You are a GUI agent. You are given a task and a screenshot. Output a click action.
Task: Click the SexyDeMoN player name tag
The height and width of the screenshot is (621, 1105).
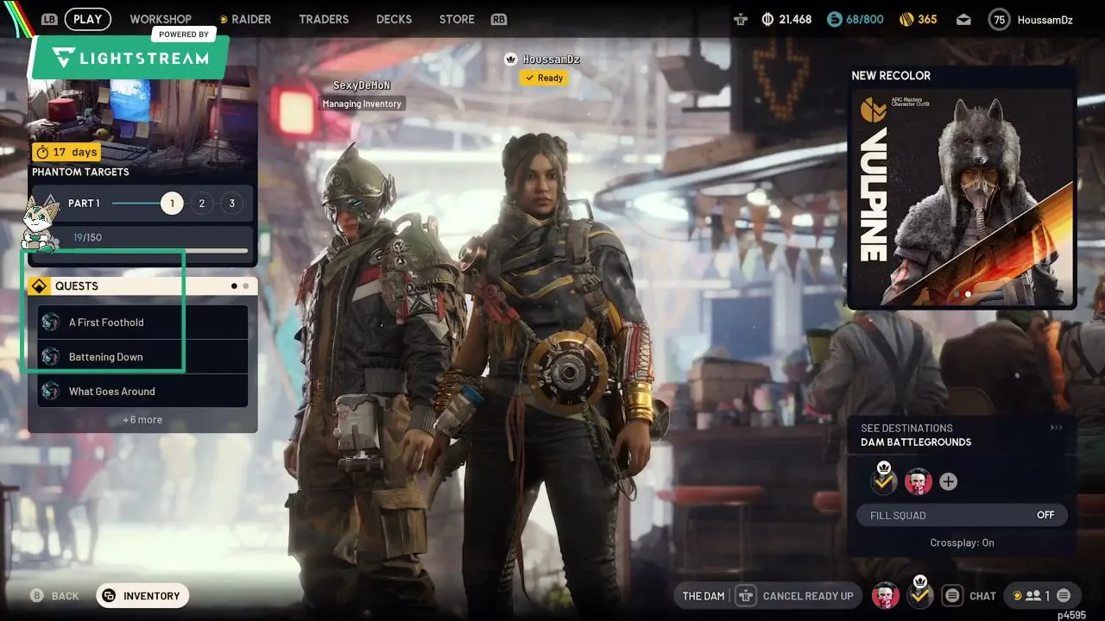[362, 85]
